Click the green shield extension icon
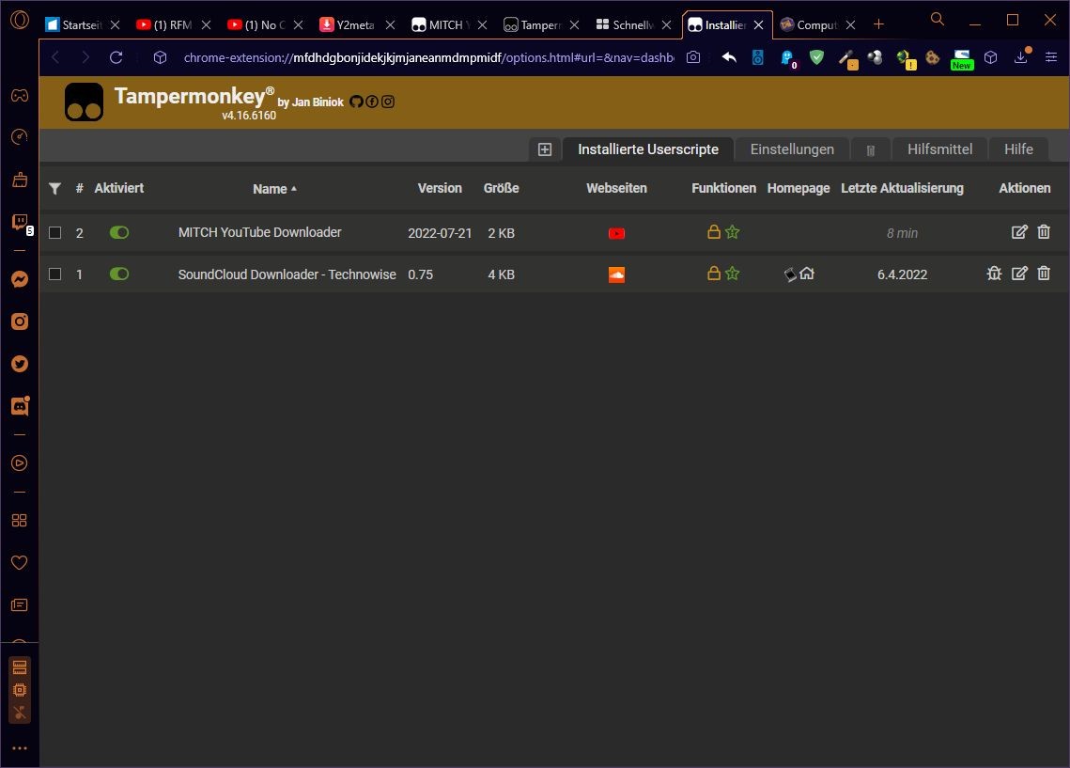The width and height of the screenshot is (1070, 768). [817, 57]
